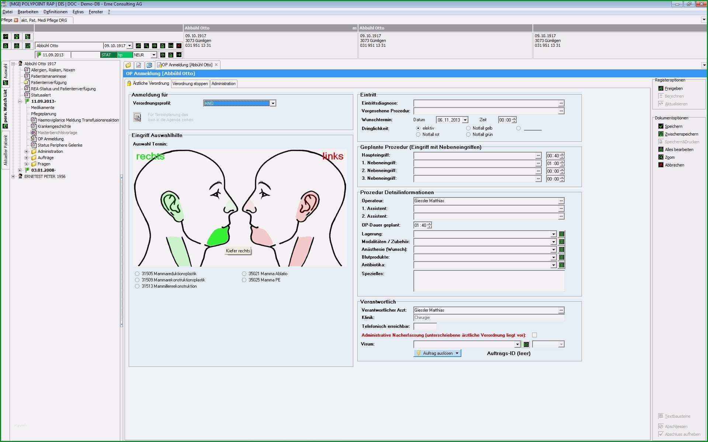Viewport: 708px width, 442px height.
Task: Click green list icon next to Lagerung
Action: pos(562,234)
